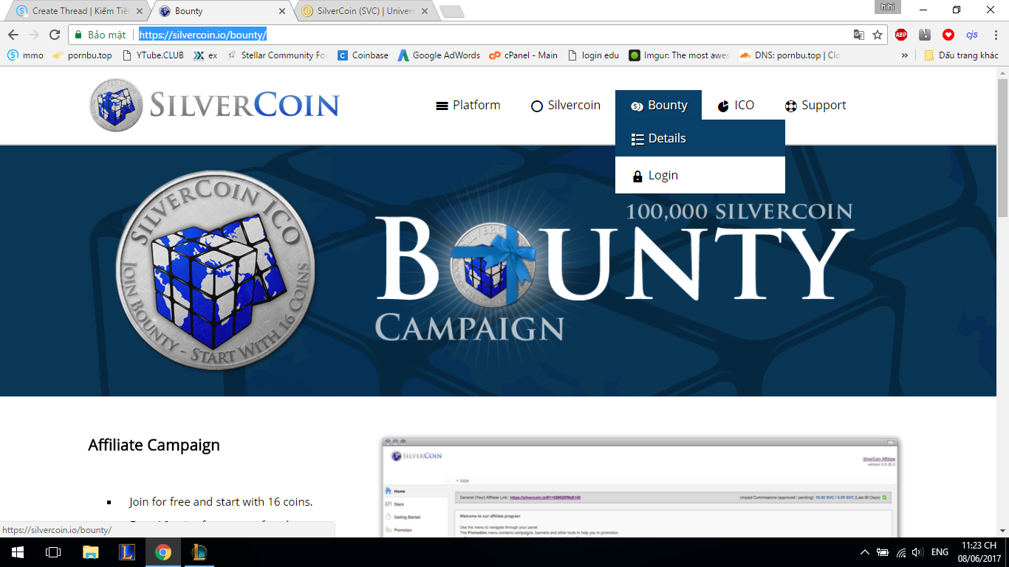This screenshot has height=567, width=1009.
Task: Open the taskbar clock and date
Action: coord(981,552)
